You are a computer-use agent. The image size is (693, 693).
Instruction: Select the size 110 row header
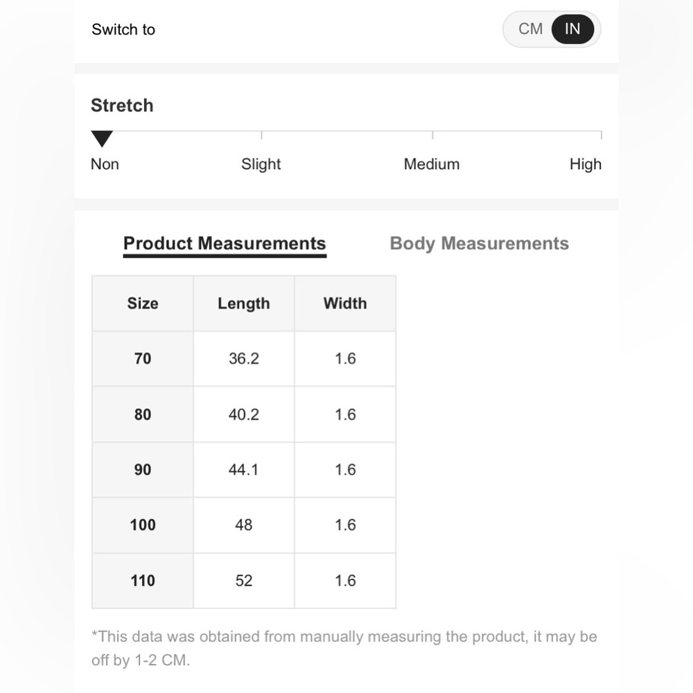(x=142, y=581)
